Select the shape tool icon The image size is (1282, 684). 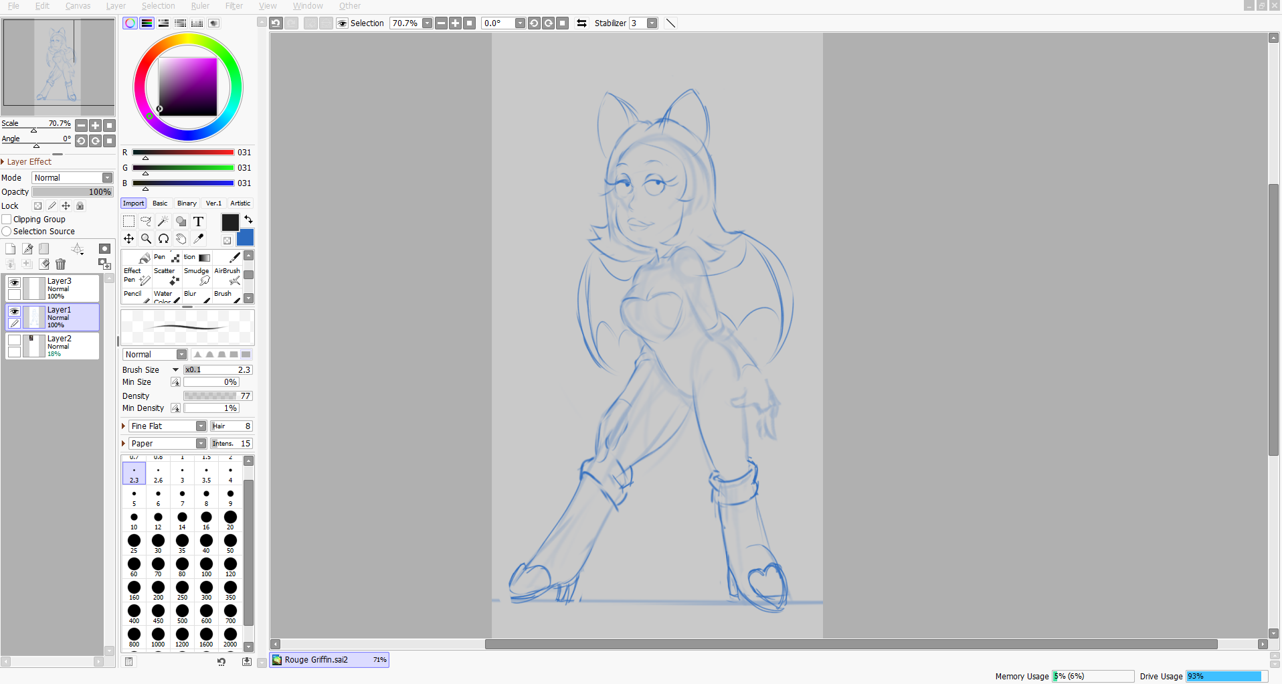[181, 222]
